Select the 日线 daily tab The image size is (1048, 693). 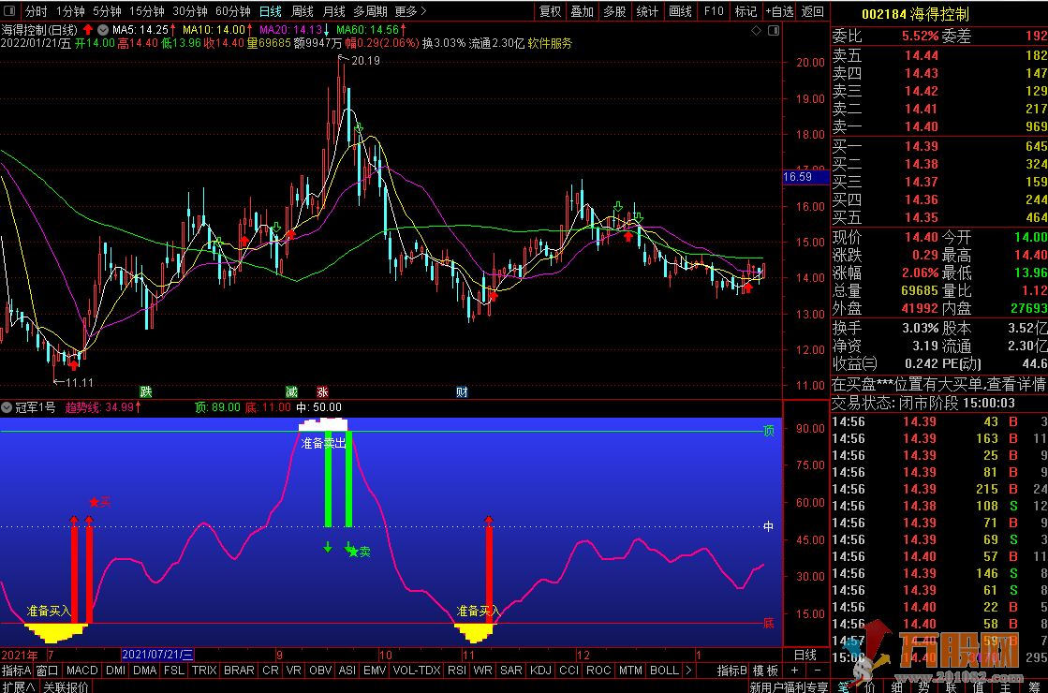[x=271, y=11]
